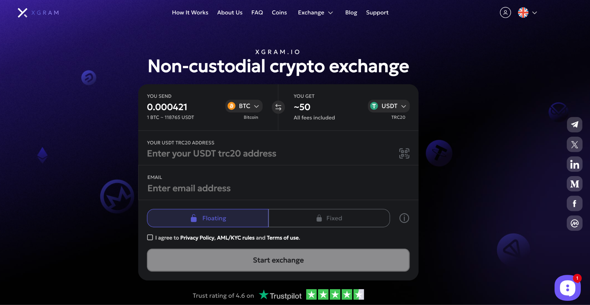Open the LinkedIn social icon
The image size is (590, 305).
(x=574, y=164)
